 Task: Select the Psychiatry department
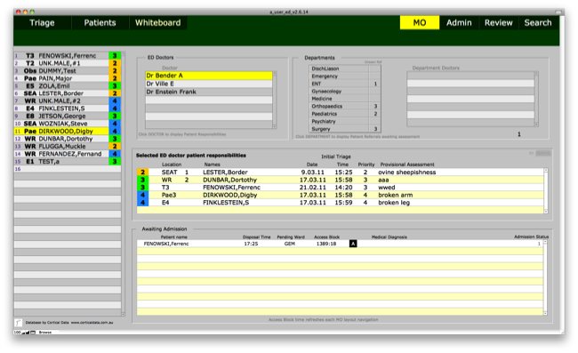click(344, 121)
